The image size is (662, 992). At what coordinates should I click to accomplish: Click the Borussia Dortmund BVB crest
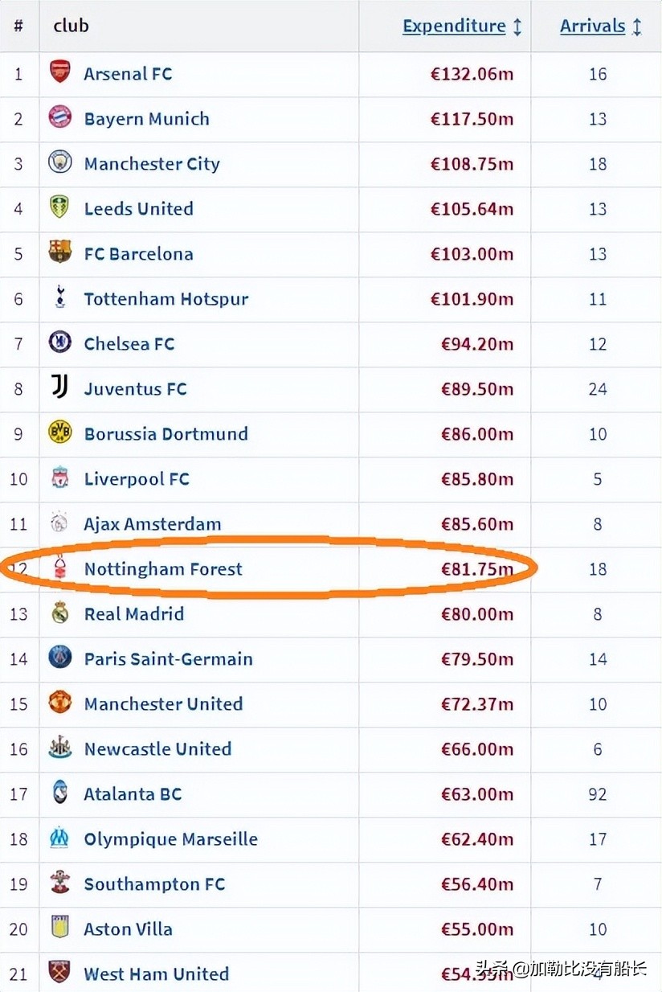[x=59, y=432]
